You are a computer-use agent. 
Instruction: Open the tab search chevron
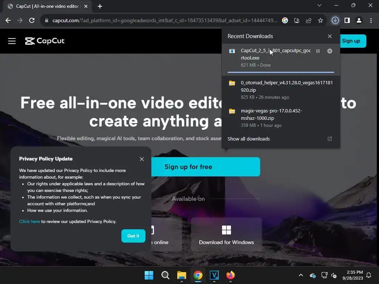click(x=319, y=5)
